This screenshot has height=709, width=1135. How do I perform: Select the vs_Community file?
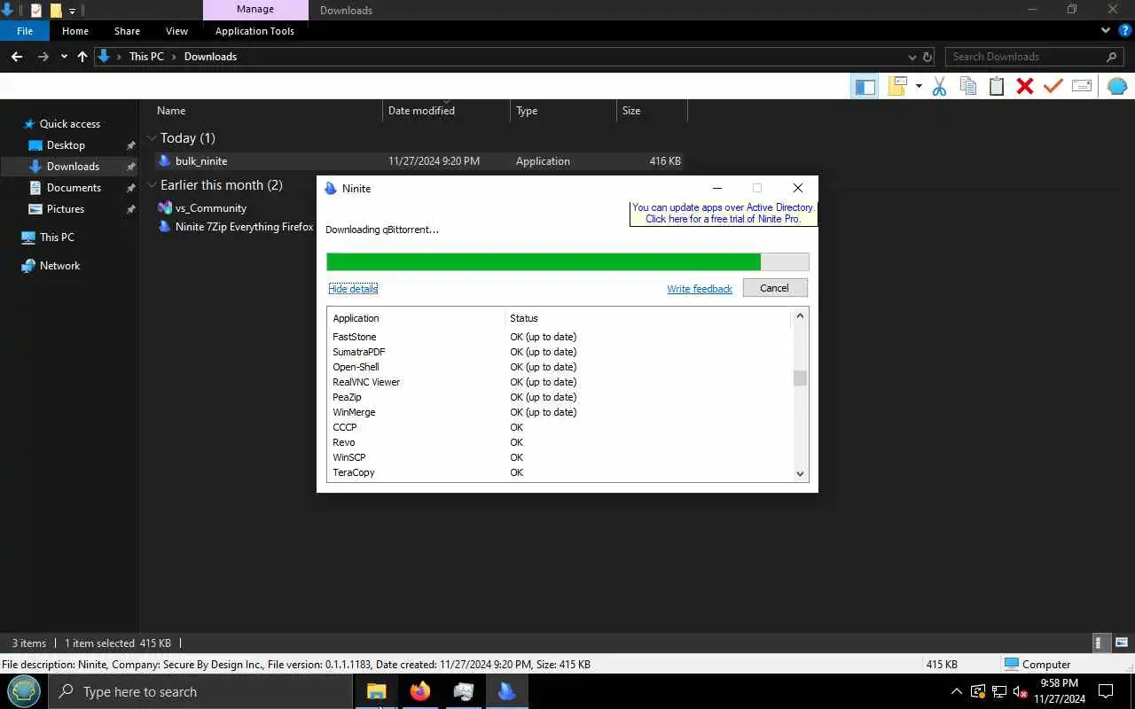tap(211, 208)
